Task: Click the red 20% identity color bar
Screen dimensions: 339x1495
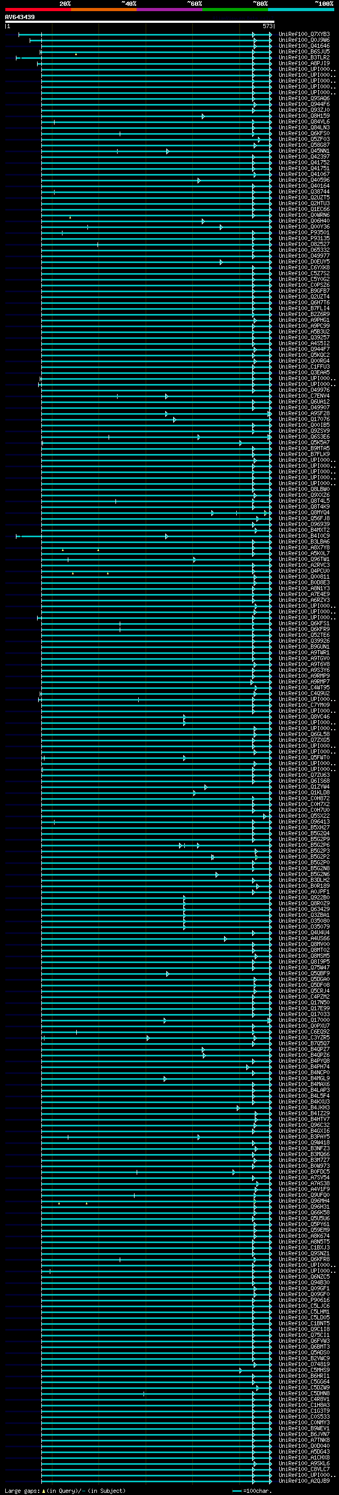Action: point(38,10)
